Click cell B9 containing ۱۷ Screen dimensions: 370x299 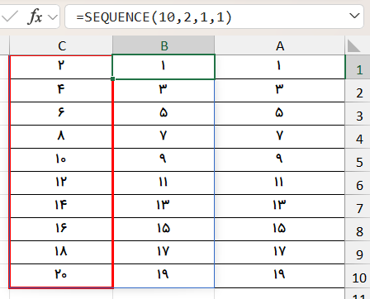tap(164, 253)
